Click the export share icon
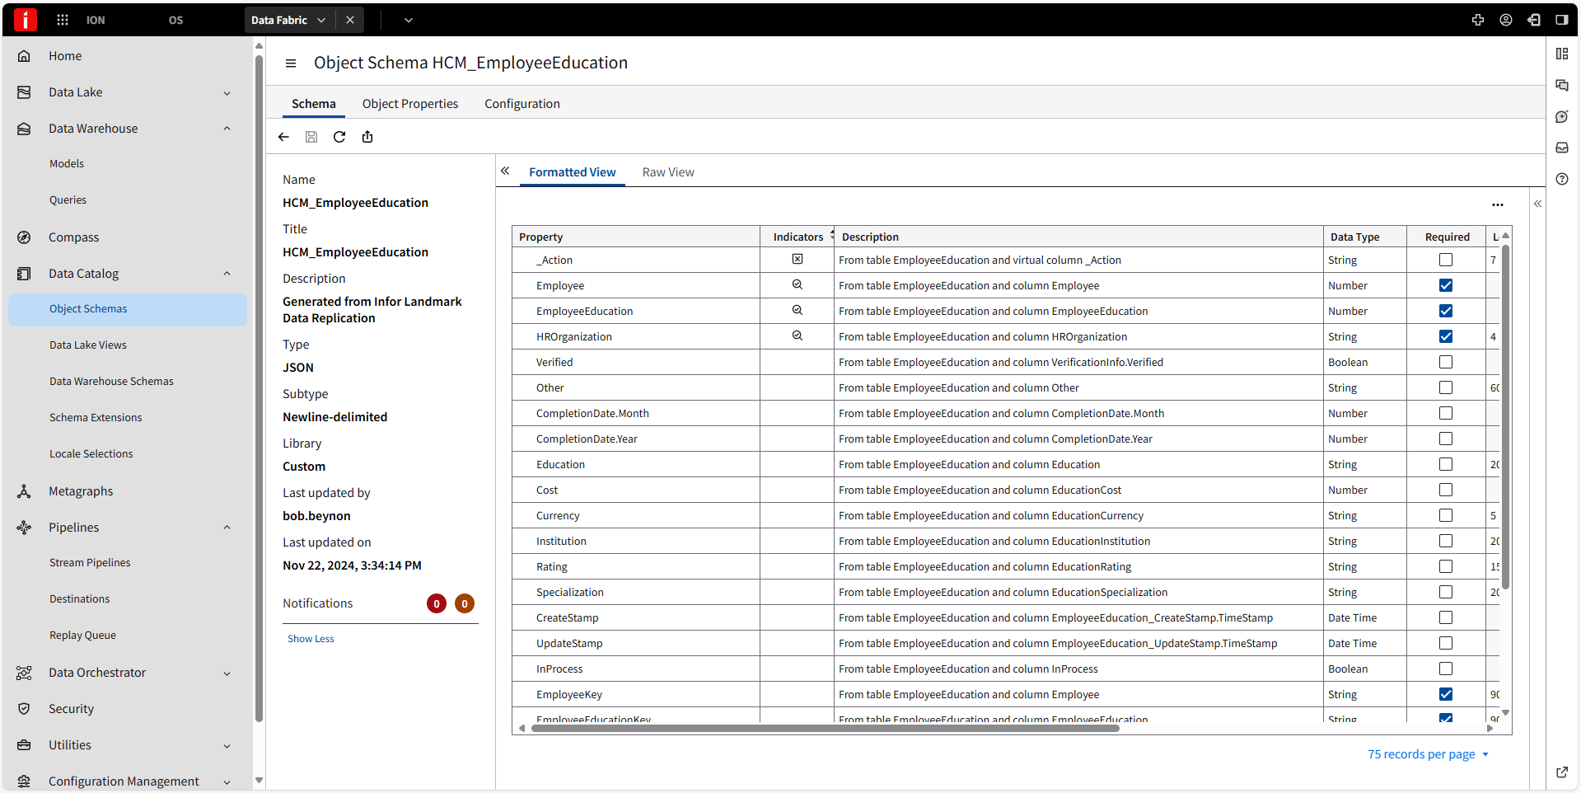Screen dimensions: 1581x793 point(367,137)
